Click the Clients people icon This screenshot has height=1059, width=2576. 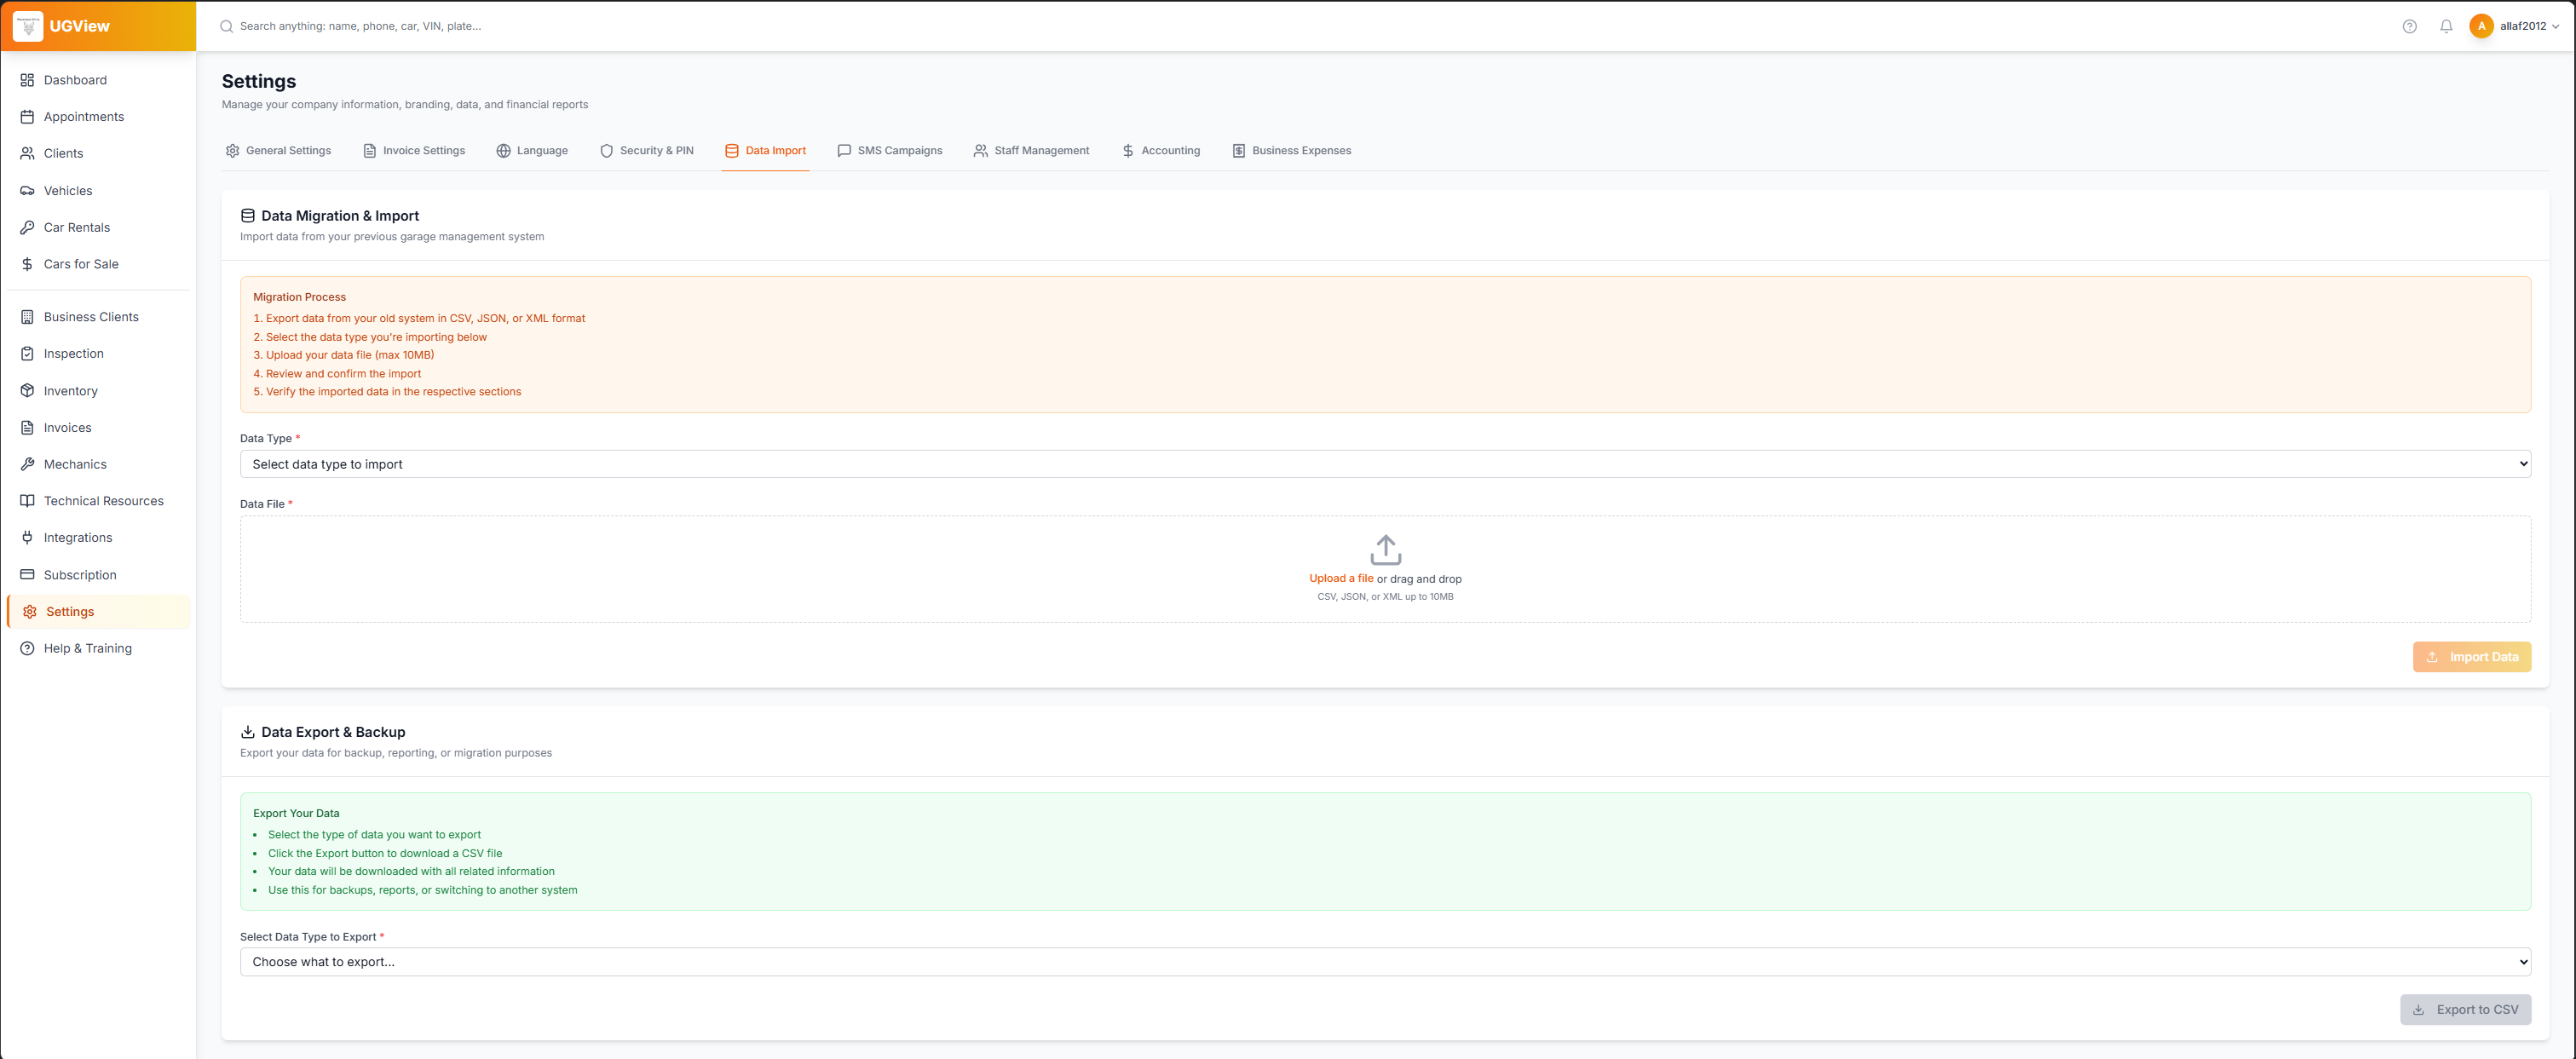point(27,153)
